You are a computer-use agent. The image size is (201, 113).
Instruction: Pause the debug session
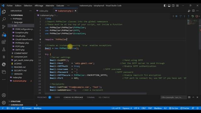point(177,16)
